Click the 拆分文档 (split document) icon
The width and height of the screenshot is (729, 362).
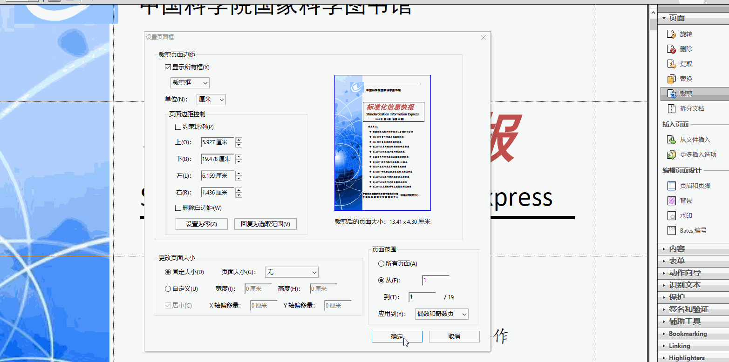671,108
